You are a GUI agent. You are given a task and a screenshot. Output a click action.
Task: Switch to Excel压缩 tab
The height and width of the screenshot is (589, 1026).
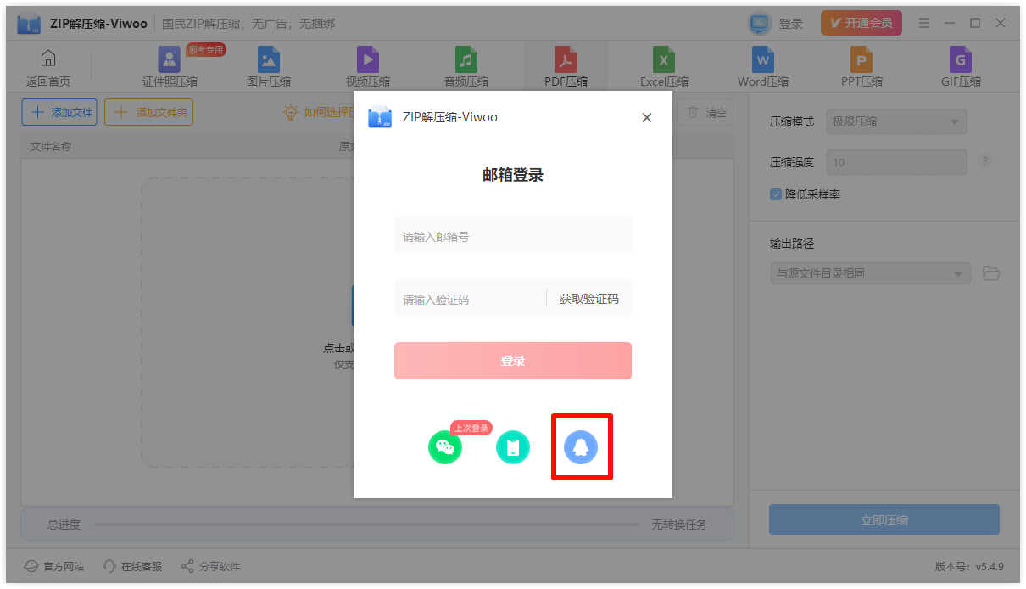coord(664,68)
